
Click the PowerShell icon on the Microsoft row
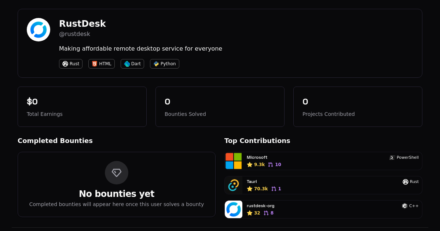pyautogui.click(x=392, y=157)
